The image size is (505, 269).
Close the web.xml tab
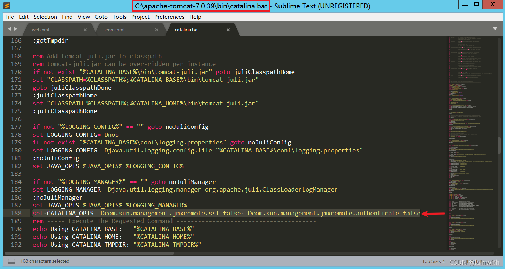coord(85,30)
